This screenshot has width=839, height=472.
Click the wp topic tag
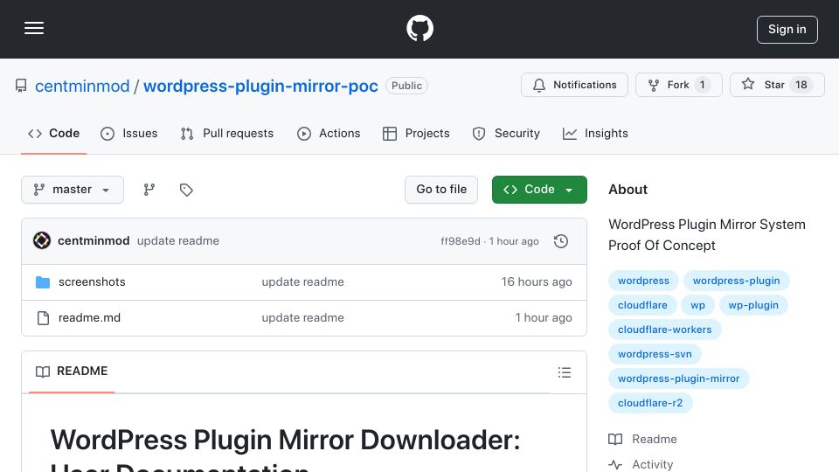coord(697,305)
